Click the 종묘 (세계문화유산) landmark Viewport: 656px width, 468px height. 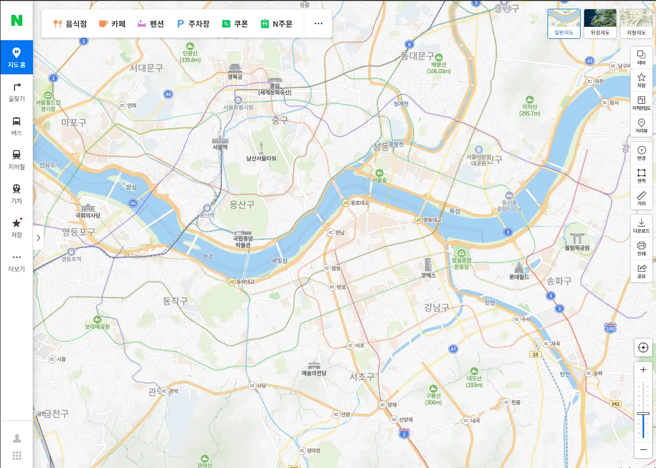click(275, 86)
